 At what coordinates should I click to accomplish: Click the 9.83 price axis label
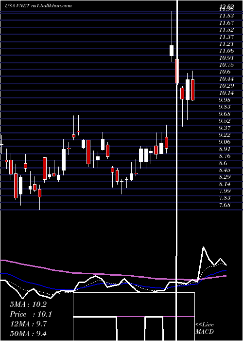tap(225, 107)
